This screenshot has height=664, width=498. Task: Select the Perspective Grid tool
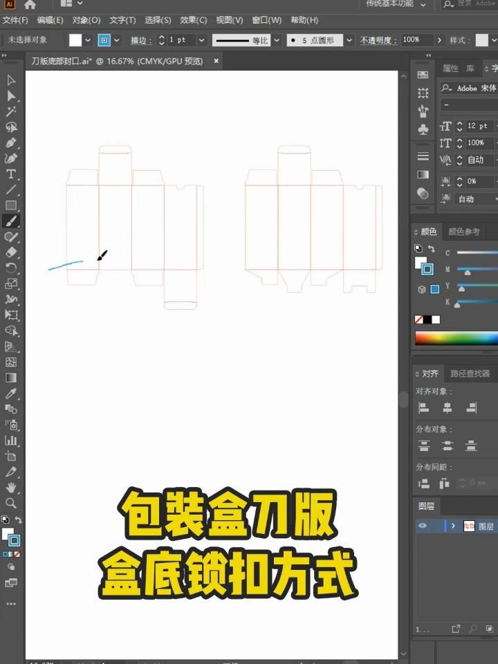click(11, 347)
